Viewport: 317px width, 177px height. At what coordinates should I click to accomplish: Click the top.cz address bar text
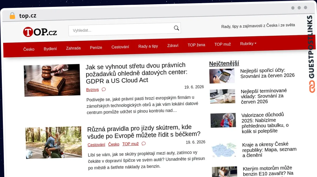click(27, 16)
